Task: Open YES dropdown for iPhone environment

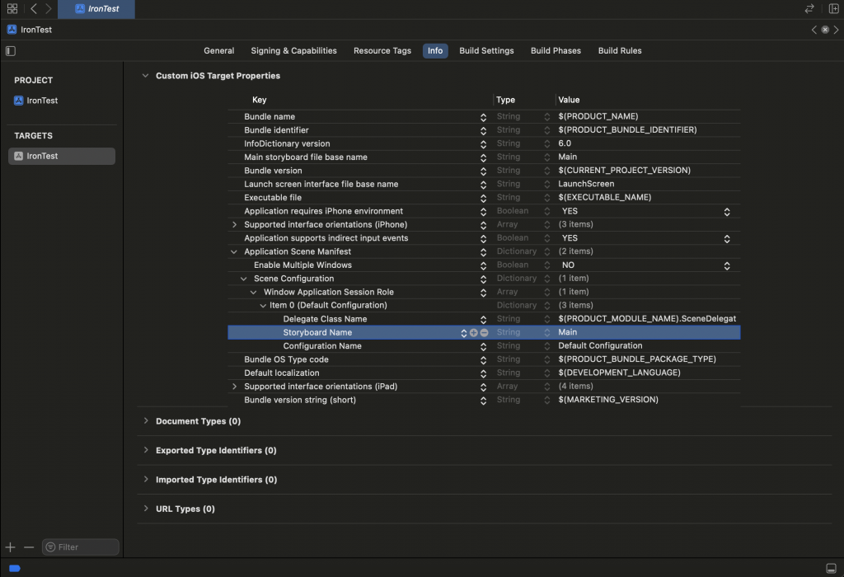Action: point(727,212)
